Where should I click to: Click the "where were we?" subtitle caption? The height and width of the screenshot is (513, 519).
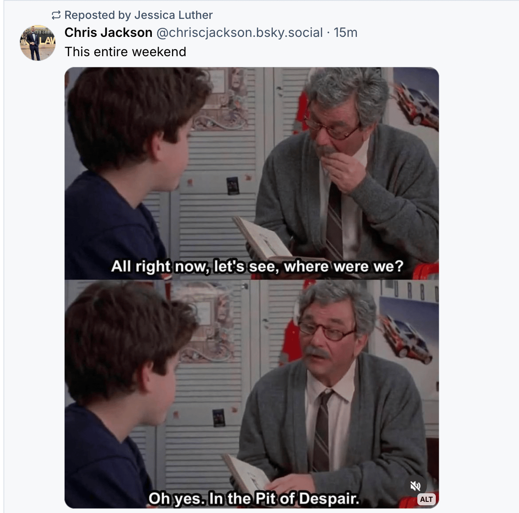click(344, 266)
